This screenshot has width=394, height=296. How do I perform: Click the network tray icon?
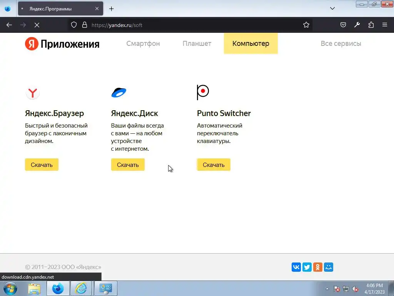click(346, 289)
